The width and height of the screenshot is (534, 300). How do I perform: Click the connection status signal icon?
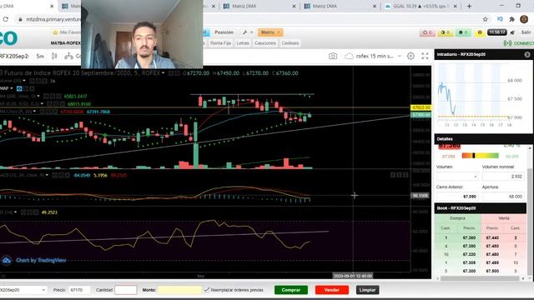point(507,43)
